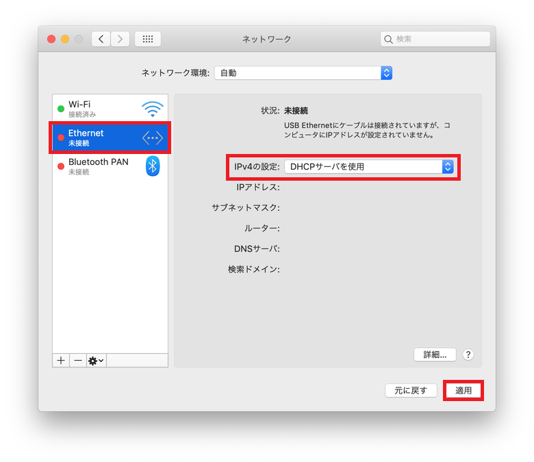Click the Ethernet arrows icon
Viewport: 534px width, 462px height.
click(x=153, y=138)
